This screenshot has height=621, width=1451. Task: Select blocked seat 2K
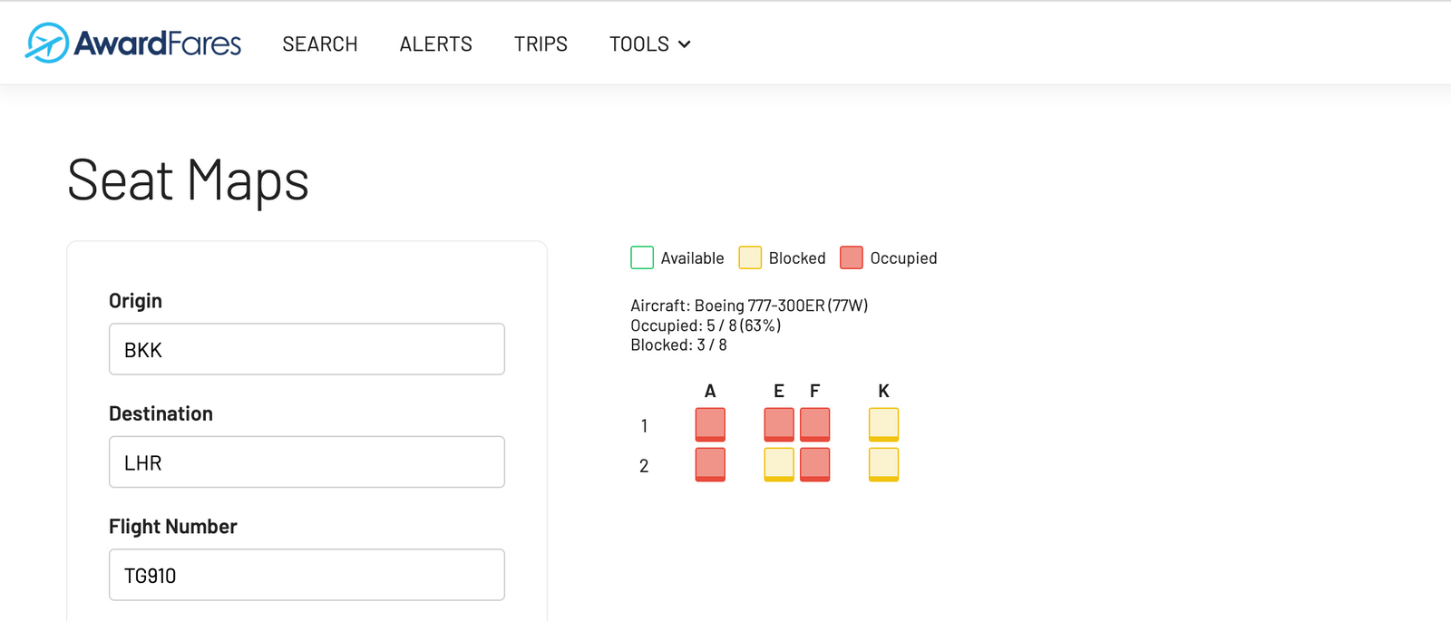click(884, 464)
